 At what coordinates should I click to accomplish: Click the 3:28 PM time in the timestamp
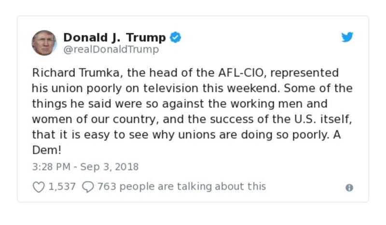(x=50, y=167)
